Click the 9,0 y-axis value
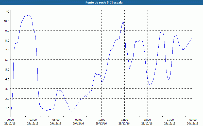The height and width of the screenshot is (126, 203). click(7, 31)
